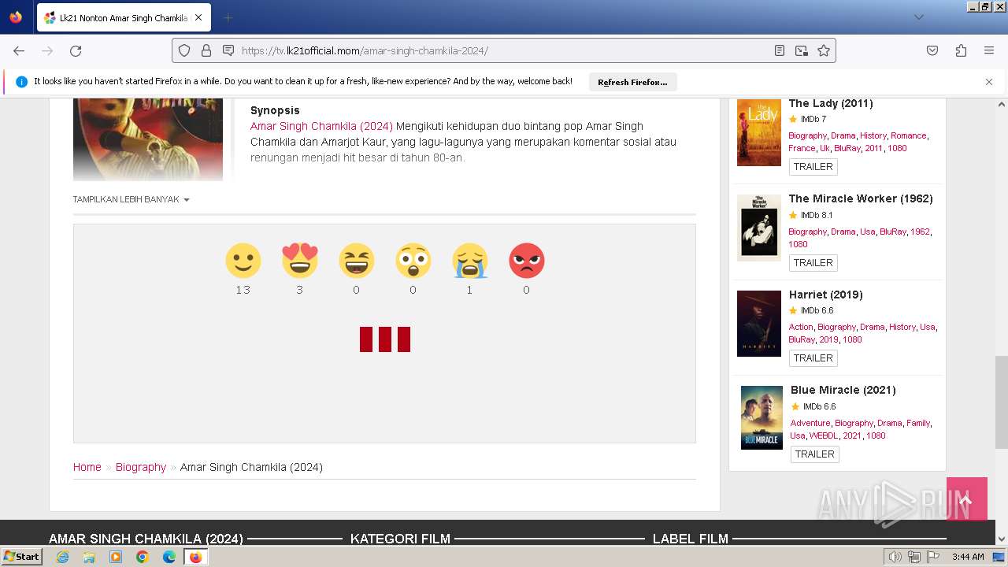This screenshot has height=567, width=1008.
Task: Open reader view icon in address bar
Action: pos(780,50)
